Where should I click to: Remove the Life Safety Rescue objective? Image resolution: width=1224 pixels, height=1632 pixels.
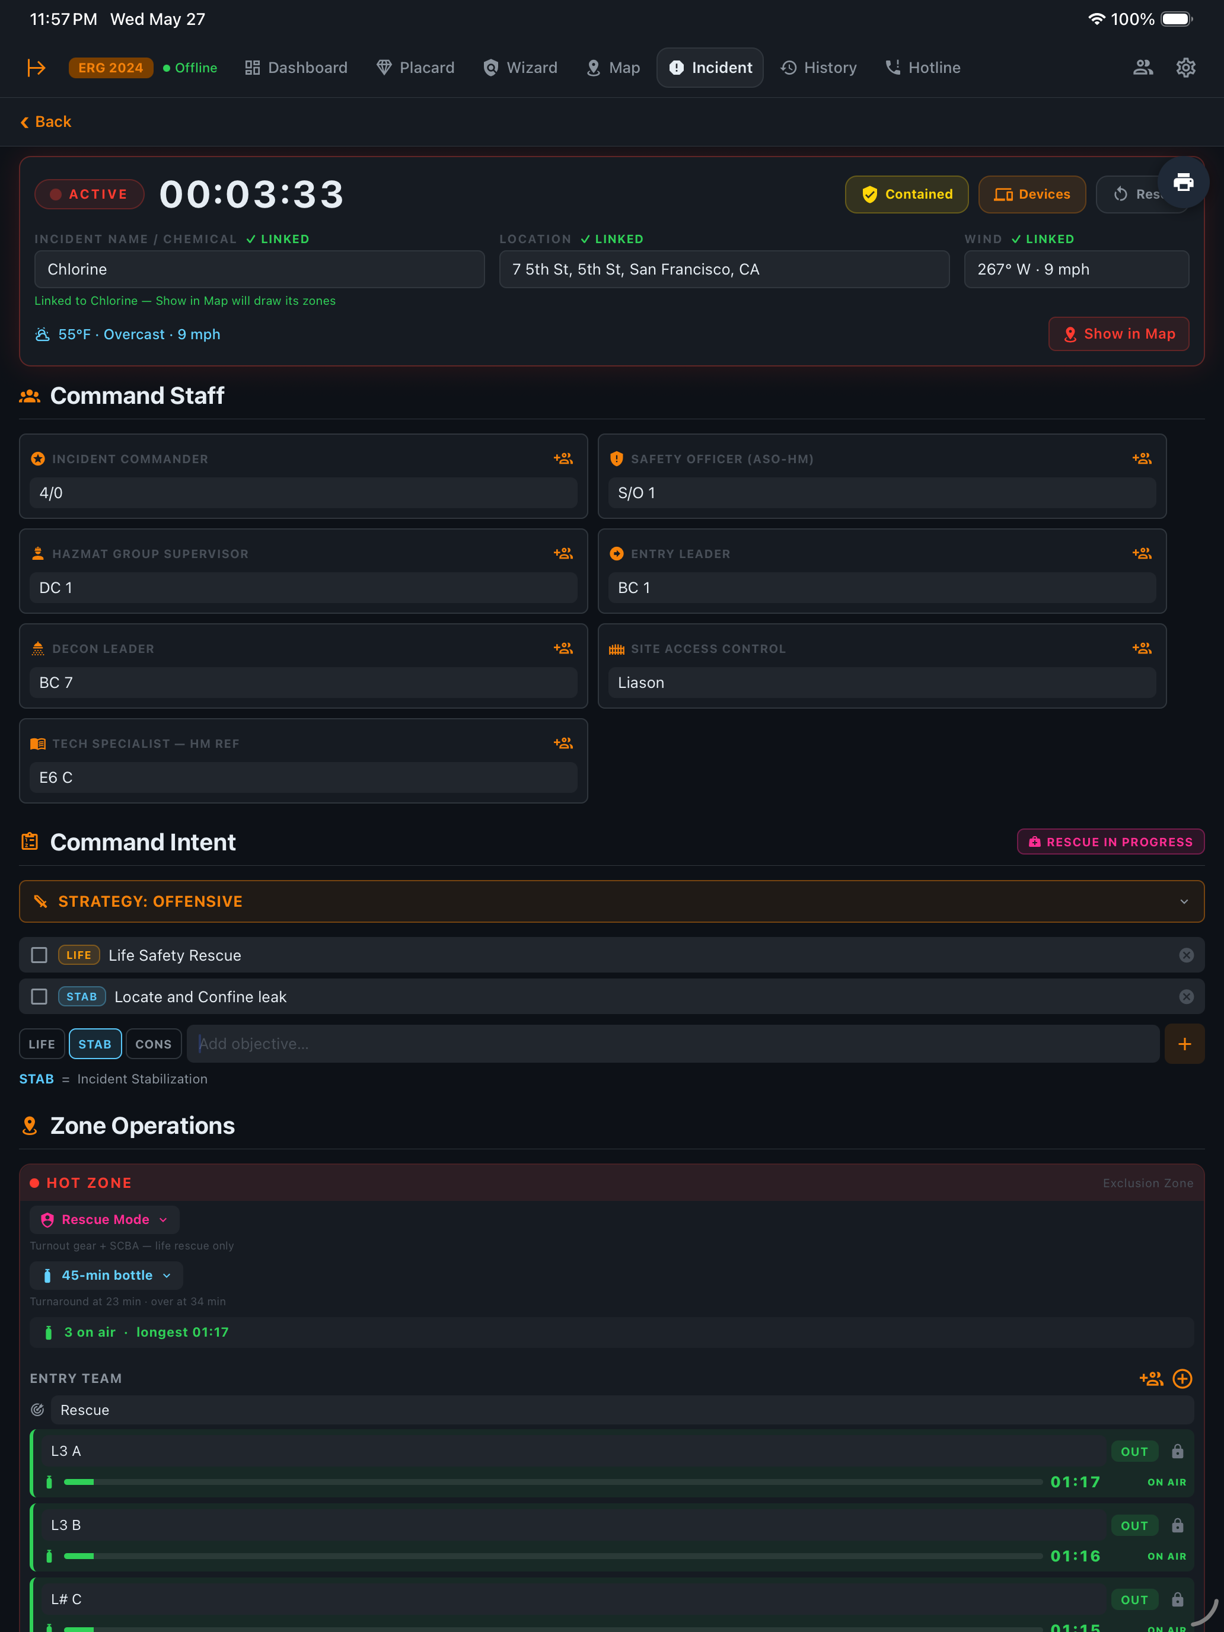click(x=1185, y=955)
